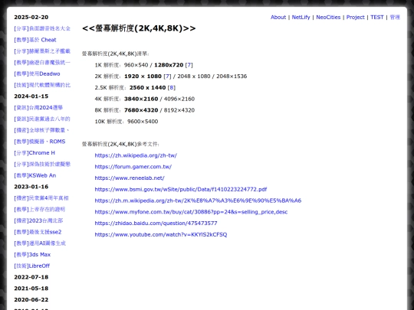414x310 pixels.
Task: Open the [教學]幽遊白書 article link
Action: 42,63
